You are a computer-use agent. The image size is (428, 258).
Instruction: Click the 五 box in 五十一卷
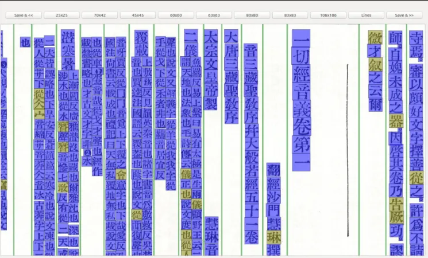[251, 197]
